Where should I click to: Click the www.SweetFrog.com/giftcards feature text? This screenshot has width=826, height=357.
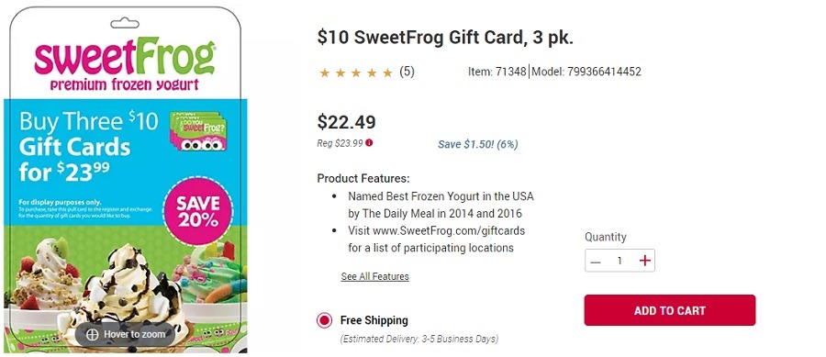(449, 230)
